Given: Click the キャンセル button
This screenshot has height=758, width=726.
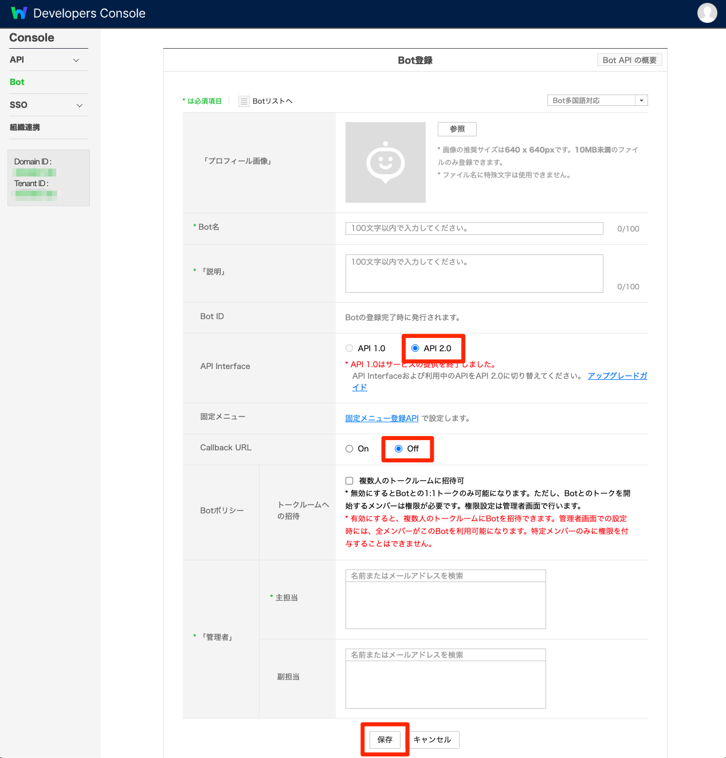Looking at the screenshot, I should (x=433, y=740).
